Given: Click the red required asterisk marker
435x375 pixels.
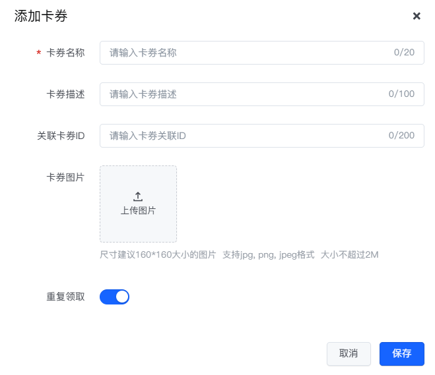Looking at the screenshot, I should [39, 53].
